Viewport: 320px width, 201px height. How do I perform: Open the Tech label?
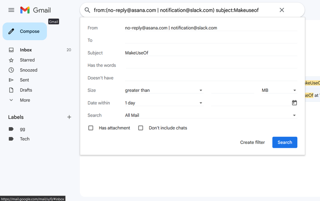click(25, 139)
